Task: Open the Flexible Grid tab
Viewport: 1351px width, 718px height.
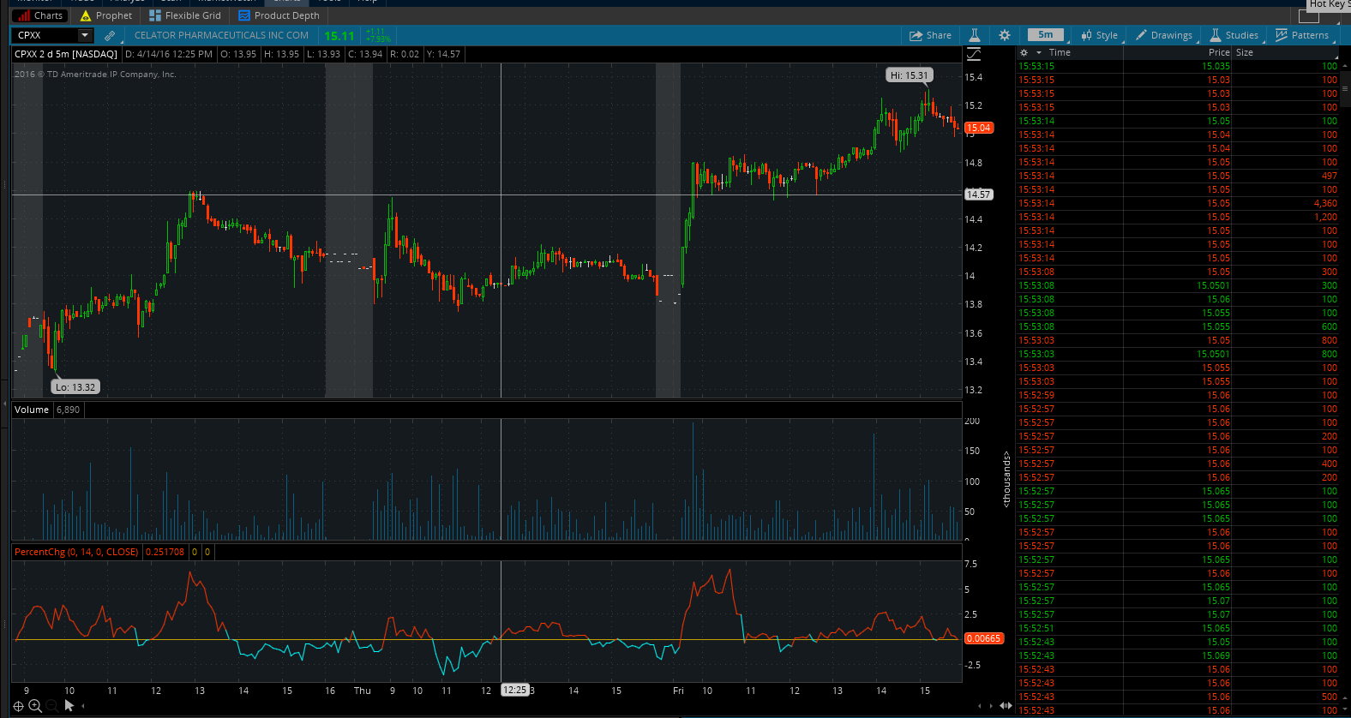Action: (x=185, y=15)
